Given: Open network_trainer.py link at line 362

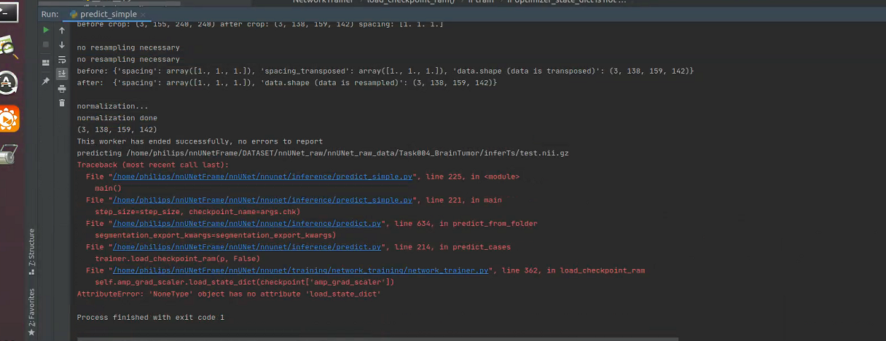Looking at the screenshot, I should (x=300, y=270).
